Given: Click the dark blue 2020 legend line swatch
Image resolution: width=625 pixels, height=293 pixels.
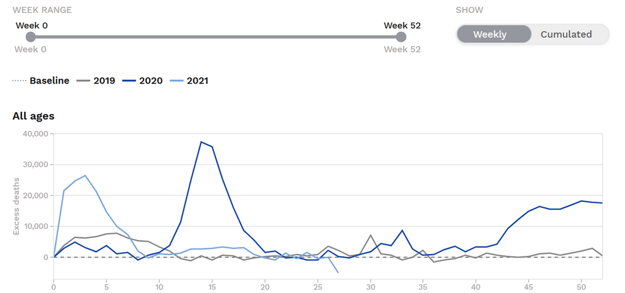Looking at the screenshot, I should pyautogui.click(x=129, y=81).
